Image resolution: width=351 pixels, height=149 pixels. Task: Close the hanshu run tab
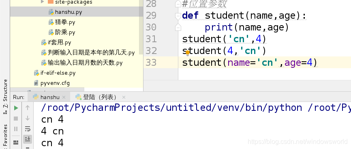64,97
